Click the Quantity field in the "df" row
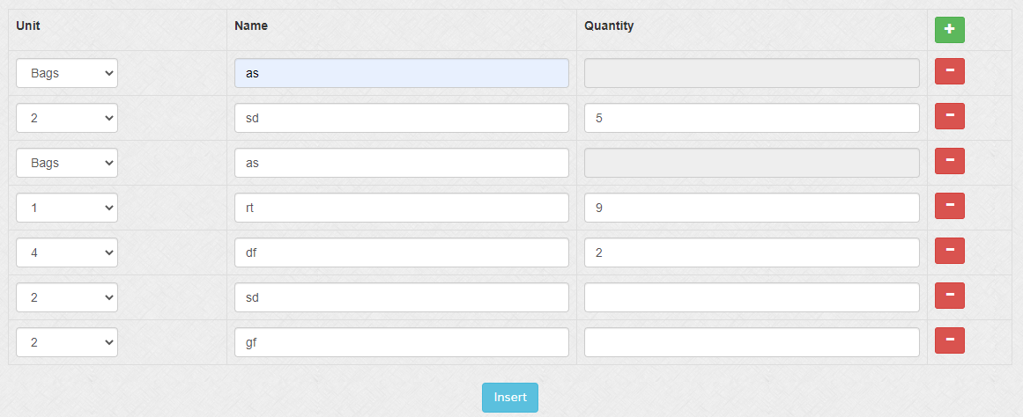Screen dimensions: 1023x417 752,252
